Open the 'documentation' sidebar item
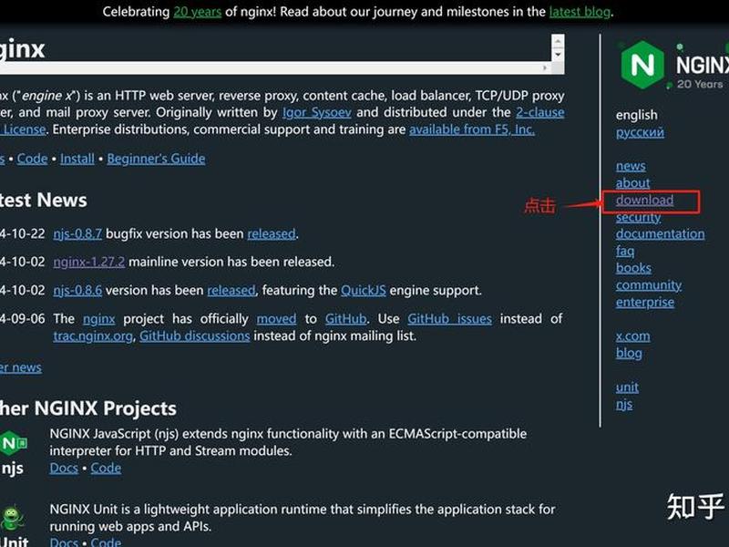 pos(660,234)
